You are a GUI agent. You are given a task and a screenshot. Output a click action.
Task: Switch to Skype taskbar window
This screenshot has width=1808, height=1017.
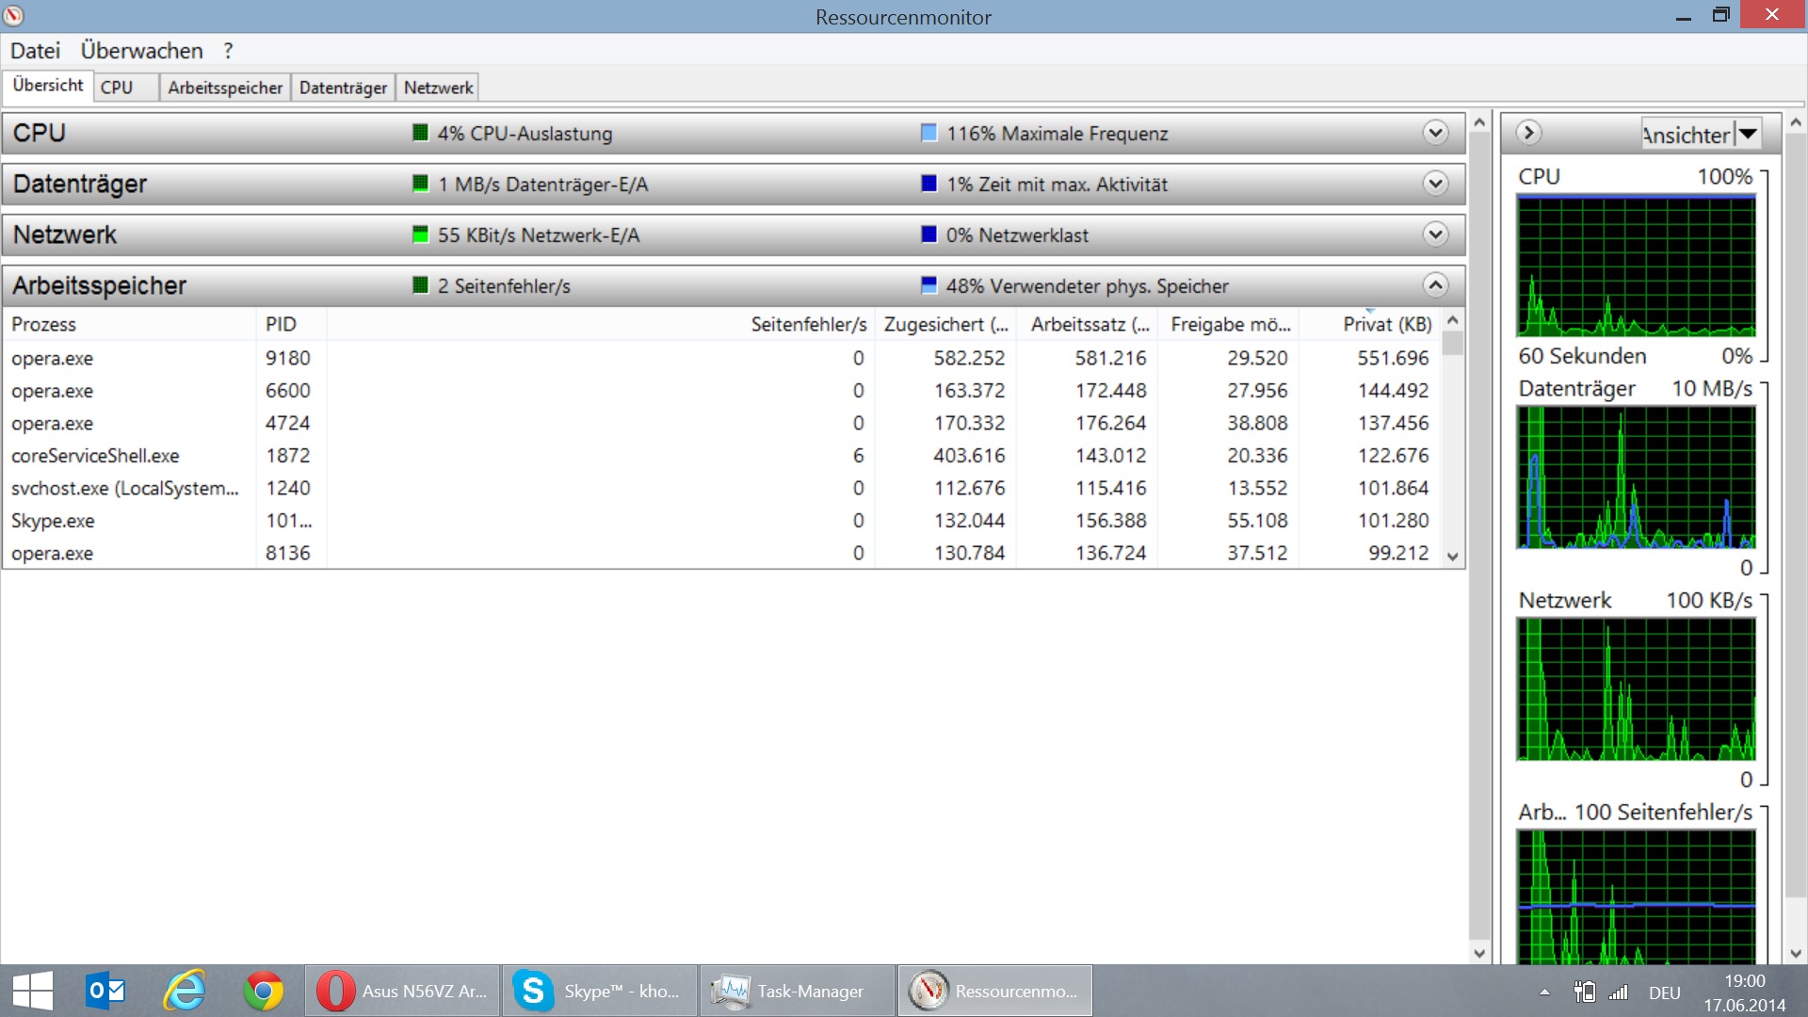[x=599, y=991]
